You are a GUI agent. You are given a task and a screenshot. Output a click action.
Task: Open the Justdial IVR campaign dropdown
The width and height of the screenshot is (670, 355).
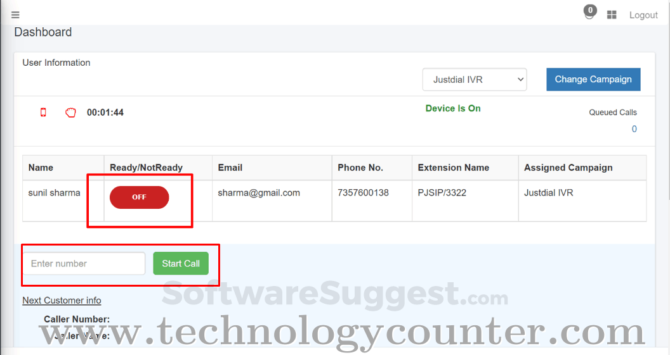(x=475, y=80)
